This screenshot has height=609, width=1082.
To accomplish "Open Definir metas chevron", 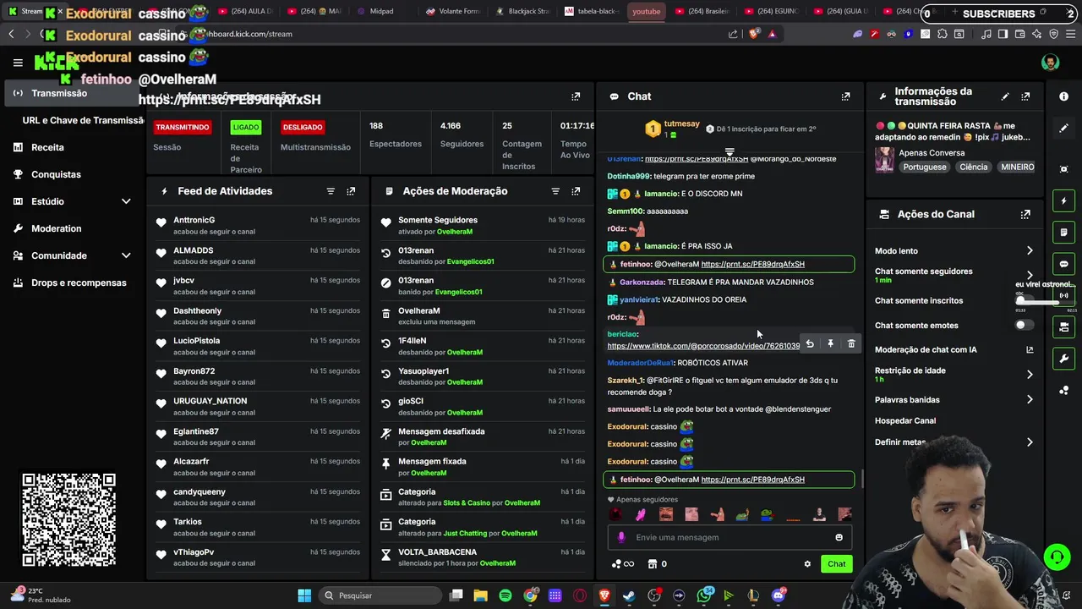I will [x=1030, y=442].
